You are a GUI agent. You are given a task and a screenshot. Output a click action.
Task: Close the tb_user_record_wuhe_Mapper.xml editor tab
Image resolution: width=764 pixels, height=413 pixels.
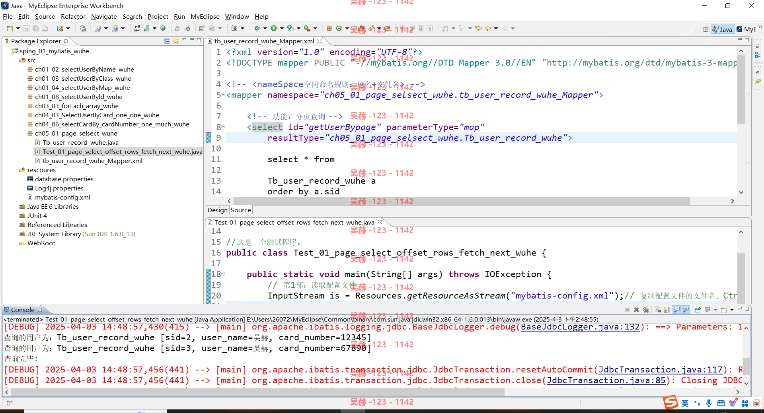click(x=320, y=41)
